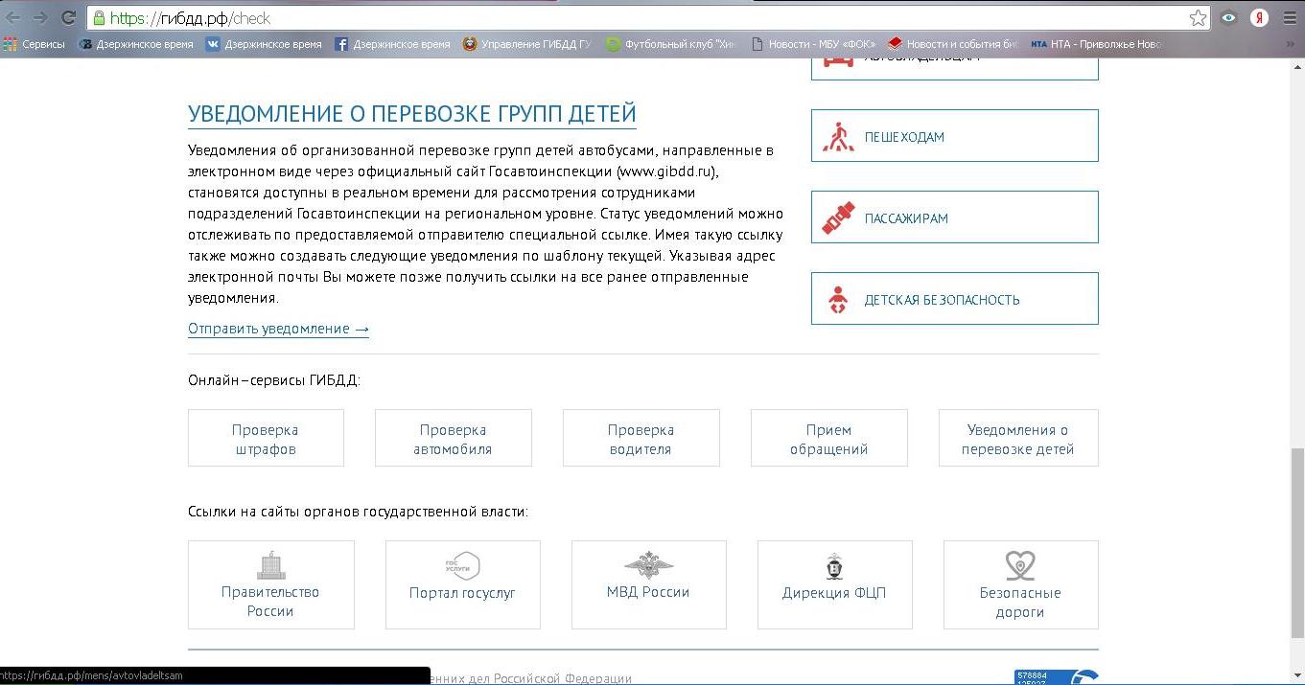Image resolution: width=1305 pixels, height=685 pixels.
Task: Click the pedestrian icon next to Пешеходам
Action: pyautogui.click(x=838, y=137)
